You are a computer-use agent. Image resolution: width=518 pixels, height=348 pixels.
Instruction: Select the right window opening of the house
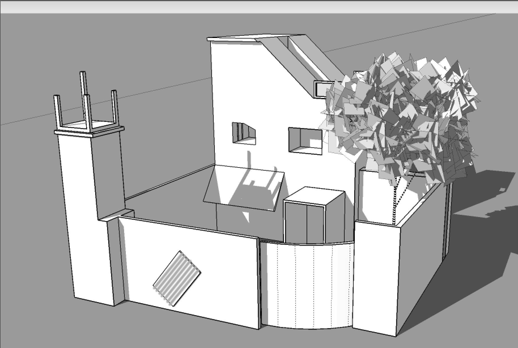click(305, 141)
